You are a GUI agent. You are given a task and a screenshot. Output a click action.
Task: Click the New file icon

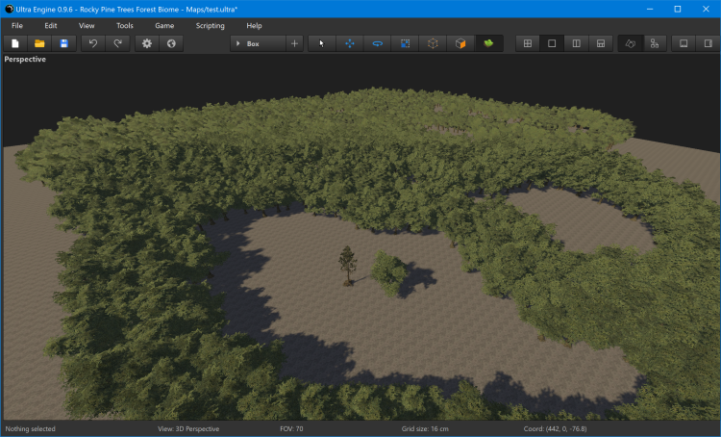(x=15, y=43)
